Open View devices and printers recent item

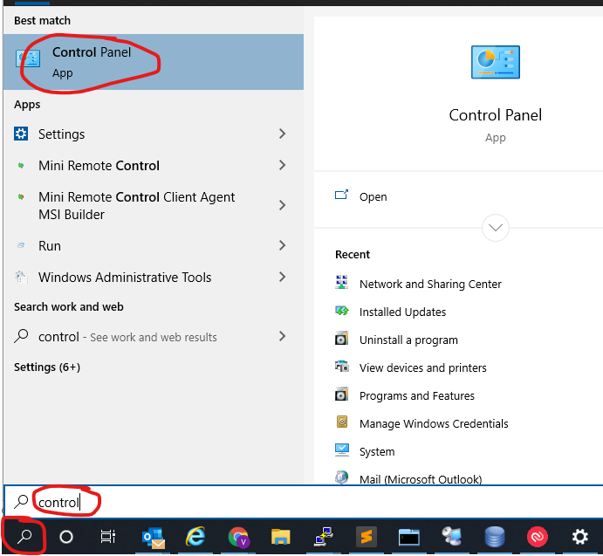[x=422, y=367]
